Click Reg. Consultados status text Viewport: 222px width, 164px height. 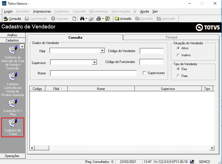(99, 161)
